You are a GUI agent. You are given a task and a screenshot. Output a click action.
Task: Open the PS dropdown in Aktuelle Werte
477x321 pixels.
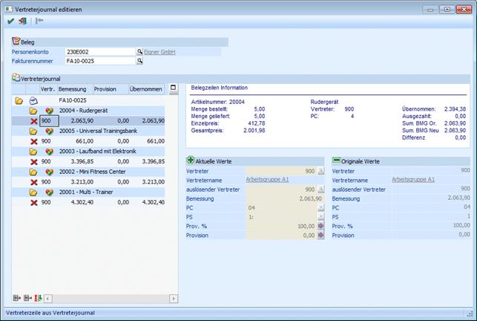click(x=321, y=216)
